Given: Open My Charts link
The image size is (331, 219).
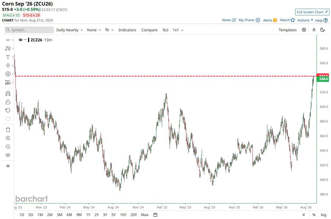Looking at the screenshot, I should (249, 20).
